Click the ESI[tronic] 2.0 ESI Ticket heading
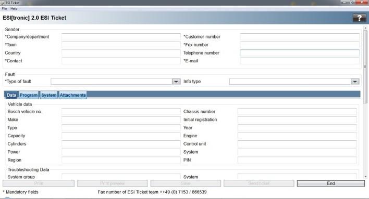 click(34, 18)
